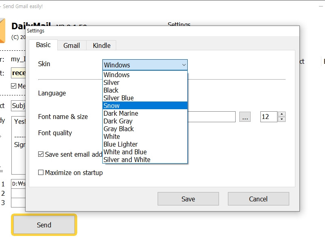Click Send button in main window

point(44,225)
